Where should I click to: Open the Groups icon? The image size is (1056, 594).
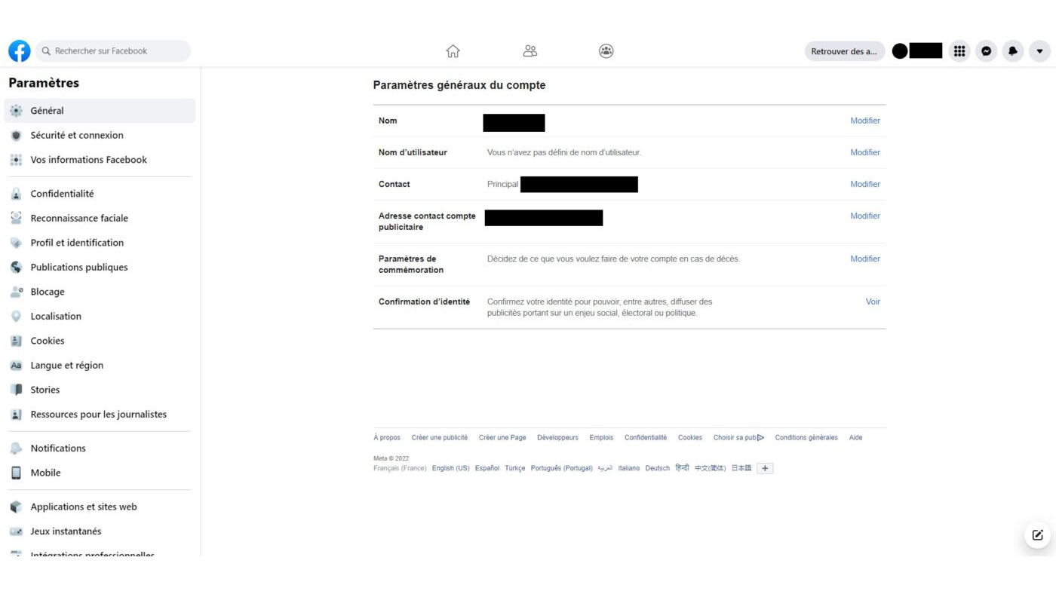[606, 51]
